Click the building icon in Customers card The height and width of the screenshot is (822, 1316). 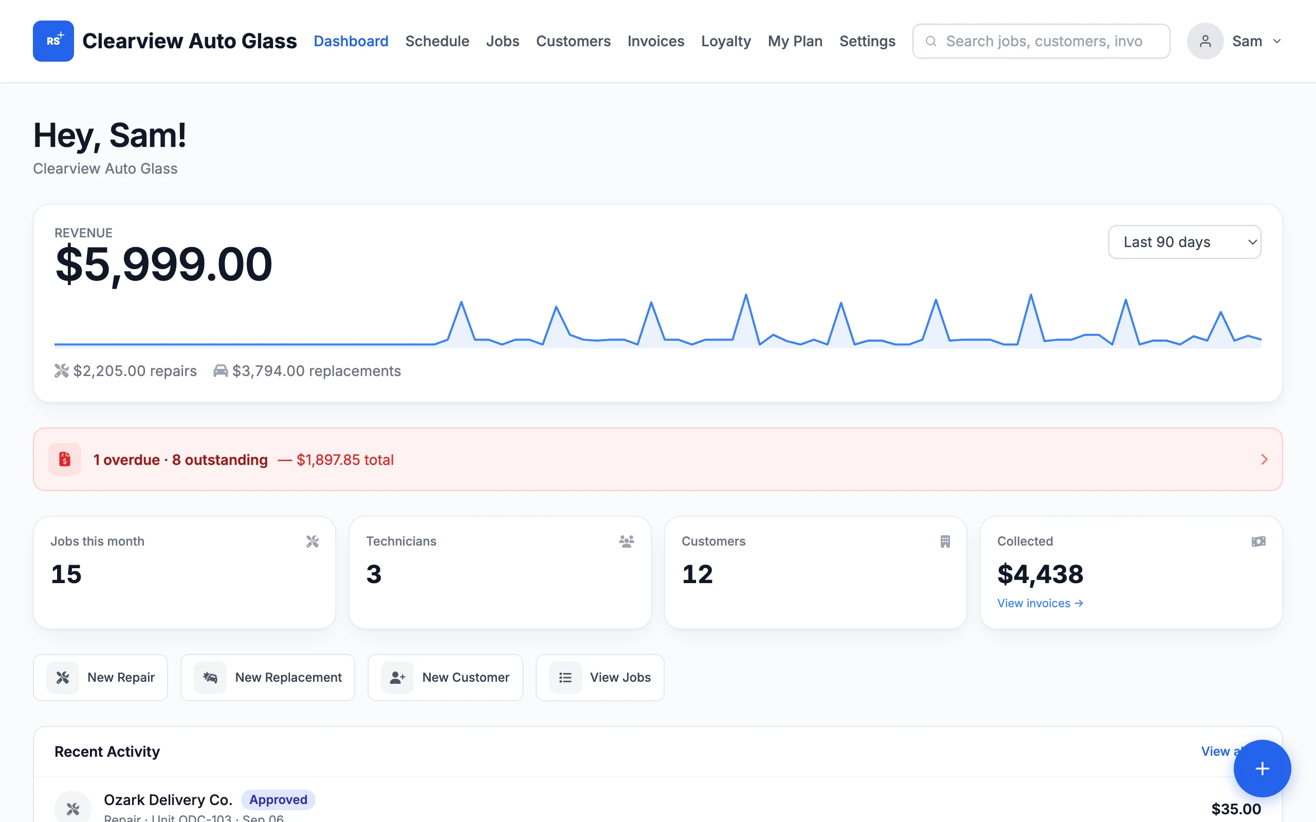945,541
